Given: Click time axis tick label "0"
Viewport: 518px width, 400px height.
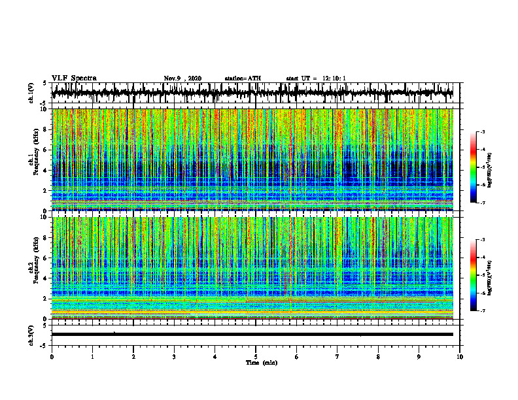Looking at the screenshot, I should click(52, 357).
